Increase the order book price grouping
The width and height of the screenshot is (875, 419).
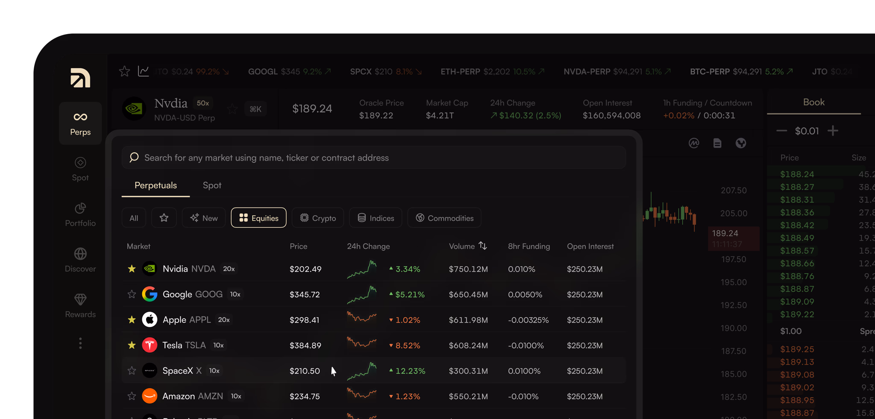click(833, 131)
